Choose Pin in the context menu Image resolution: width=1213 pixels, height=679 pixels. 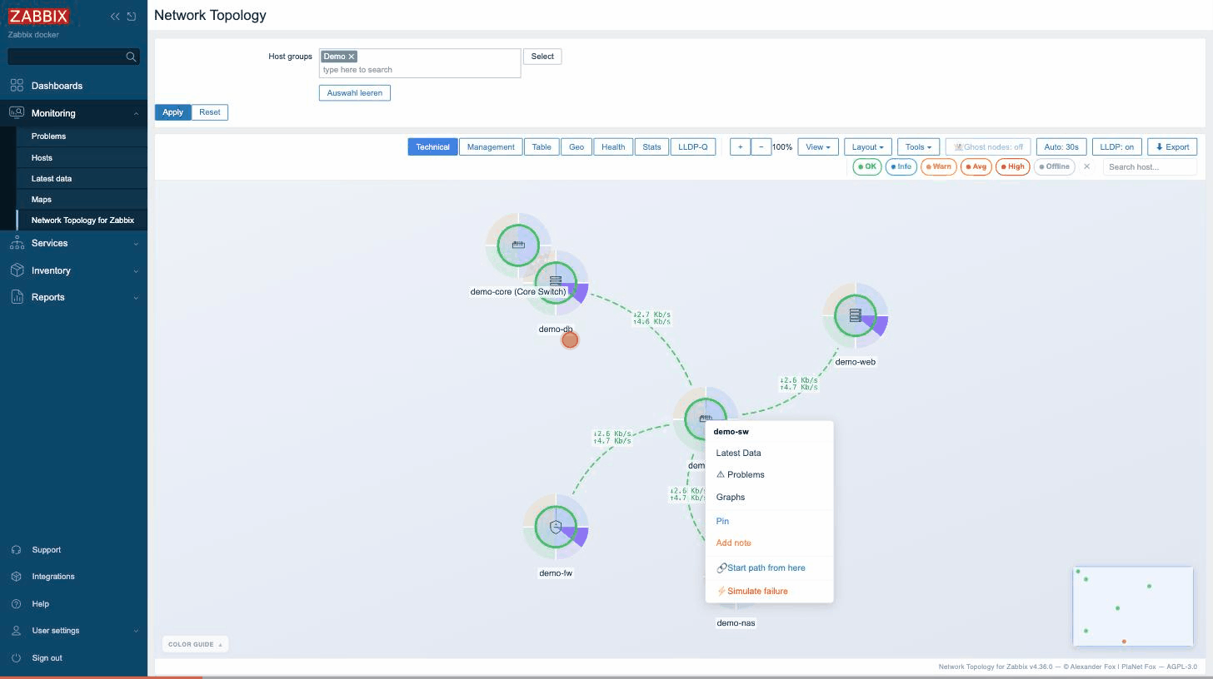coord(769,522)
